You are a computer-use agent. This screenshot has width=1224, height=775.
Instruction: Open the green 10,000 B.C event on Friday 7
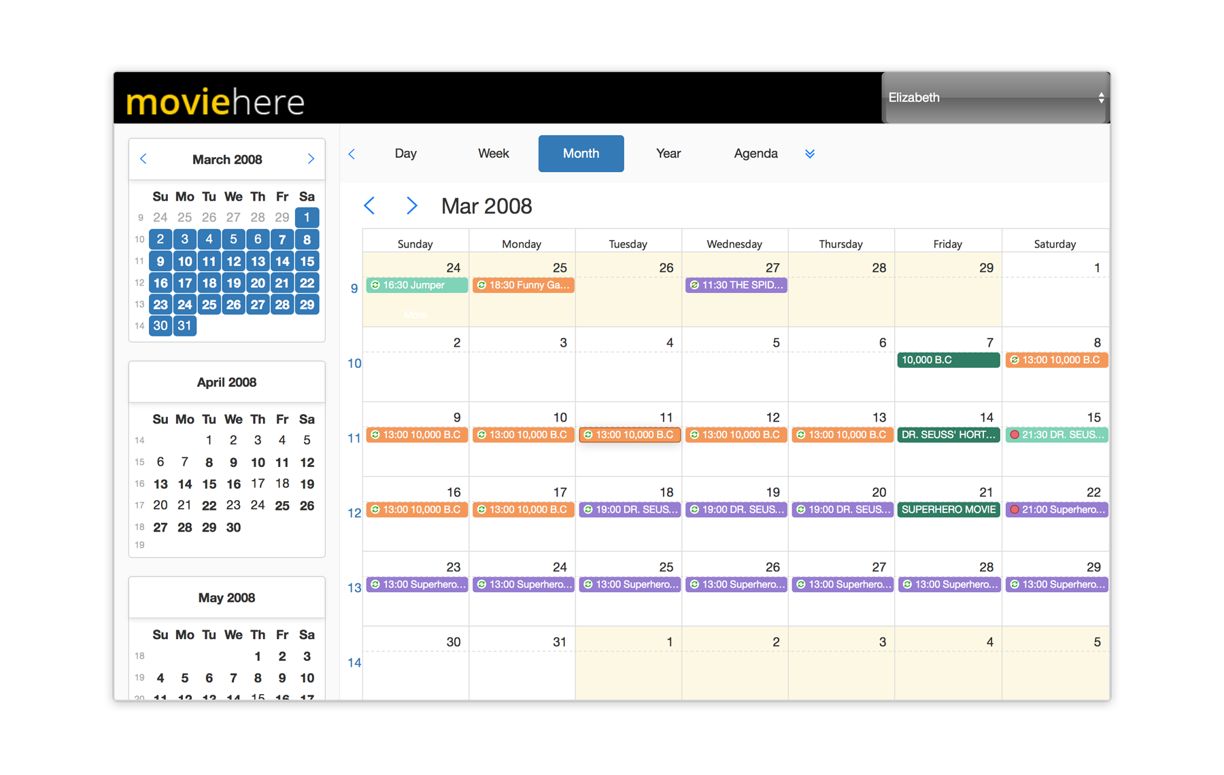pos(948,360)
